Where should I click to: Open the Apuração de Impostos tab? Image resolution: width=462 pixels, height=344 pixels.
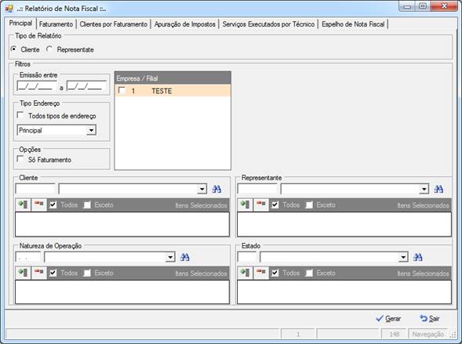point(185,24)
